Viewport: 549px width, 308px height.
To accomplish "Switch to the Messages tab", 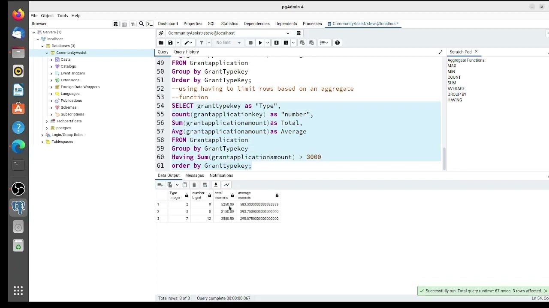I will click(x=195, y=175).
